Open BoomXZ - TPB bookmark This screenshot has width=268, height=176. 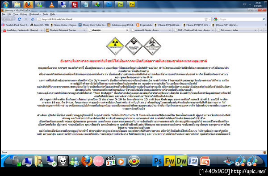tap(39, 25)
